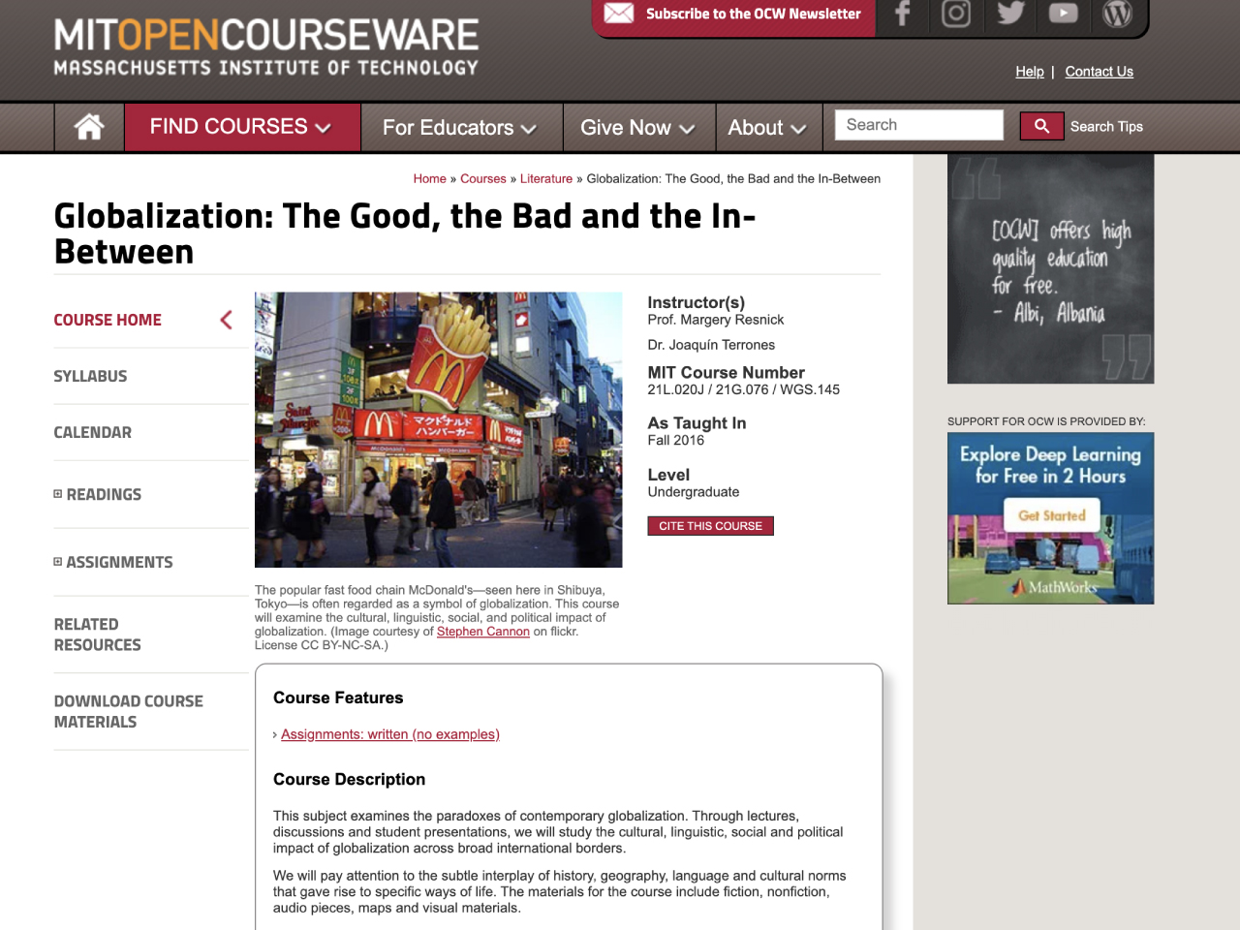This screenshot has width=1240, height=930.
Task: Open the Calendar page
Action: [x=93, y=432]
